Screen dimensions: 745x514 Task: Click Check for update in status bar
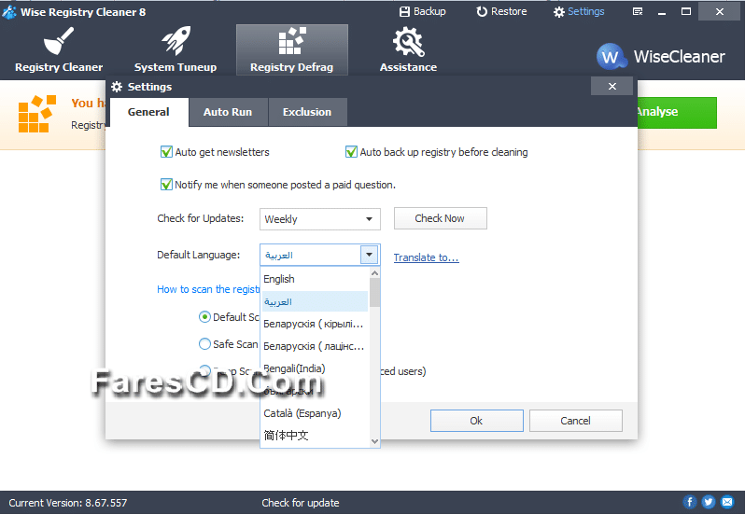(x=301, y=503)
